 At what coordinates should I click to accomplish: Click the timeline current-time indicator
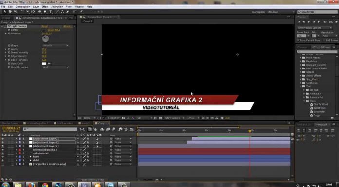click(x=250, y=131)
